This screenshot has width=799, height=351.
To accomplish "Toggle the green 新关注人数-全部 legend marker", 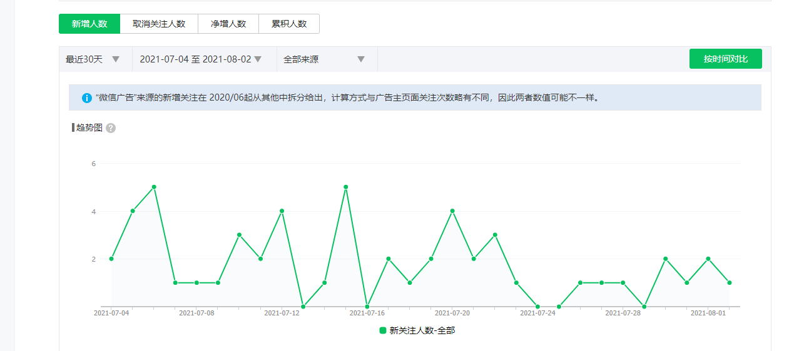I will [x=383, y=330].
